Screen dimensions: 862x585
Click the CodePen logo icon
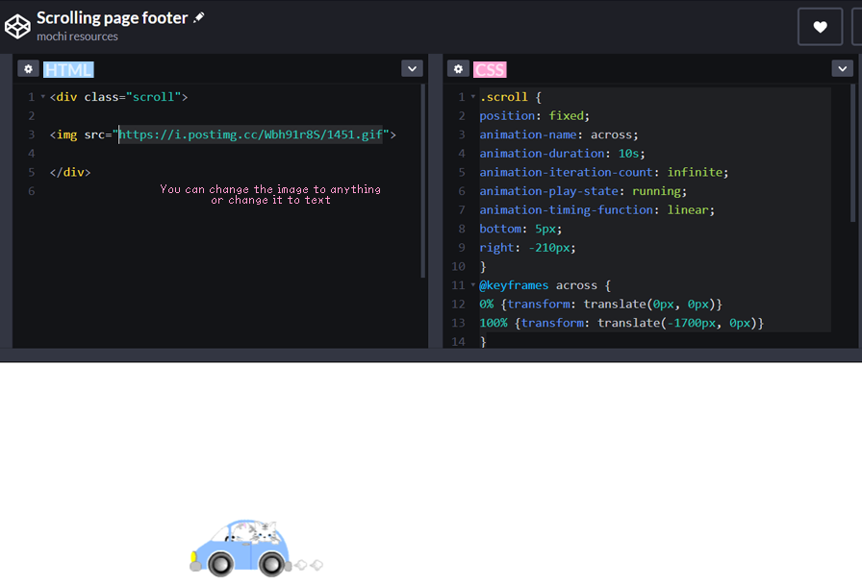pos(17,26)
